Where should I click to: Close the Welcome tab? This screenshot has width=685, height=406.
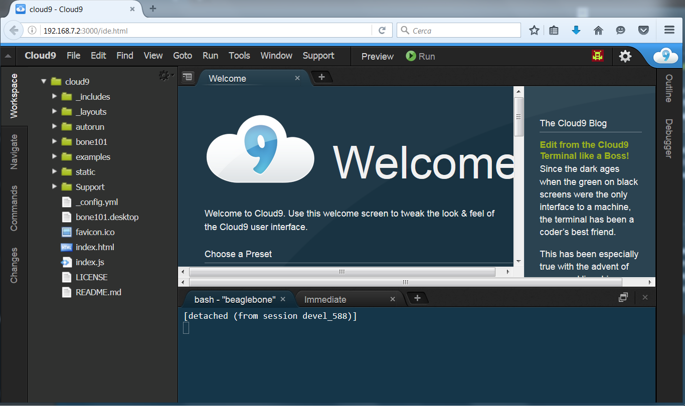297,78
